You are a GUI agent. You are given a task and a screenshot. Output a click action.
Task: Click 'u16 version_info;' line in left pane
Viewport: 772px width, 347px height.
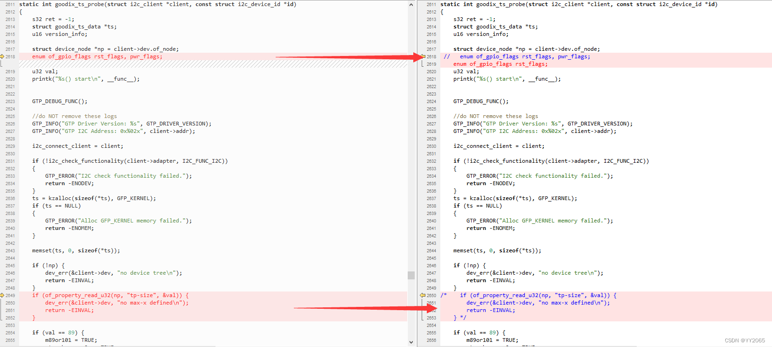(60, 34)
